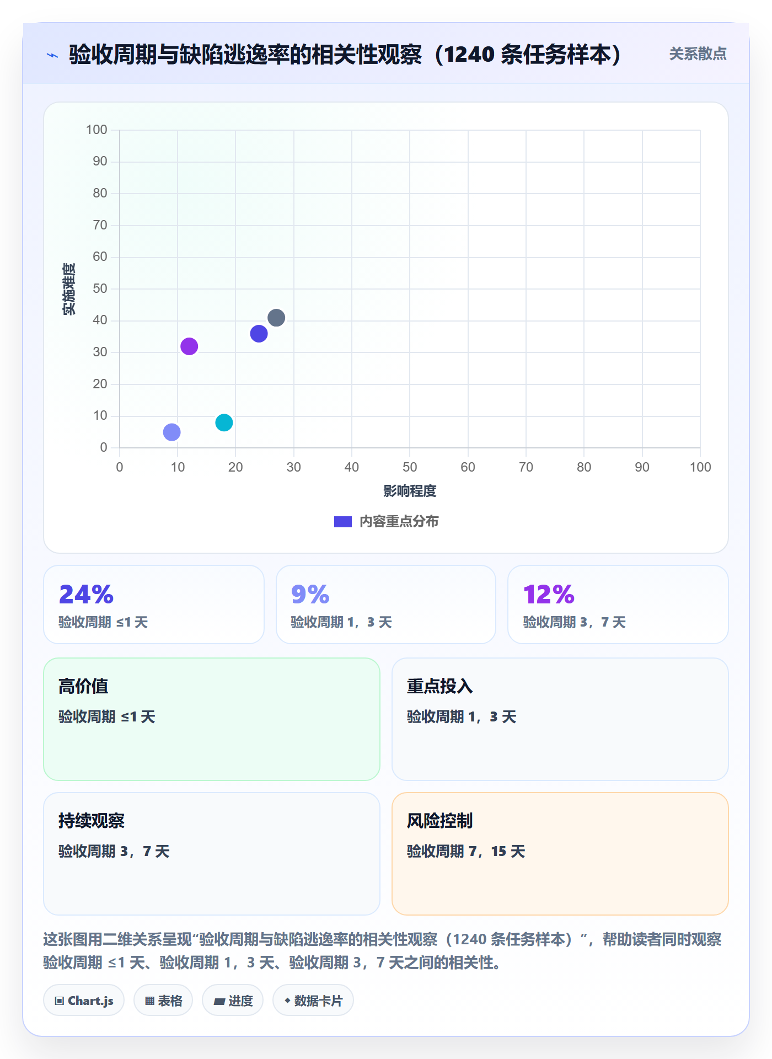Select the 24% stat card
772x1059 pixels.
pos(154,605)
